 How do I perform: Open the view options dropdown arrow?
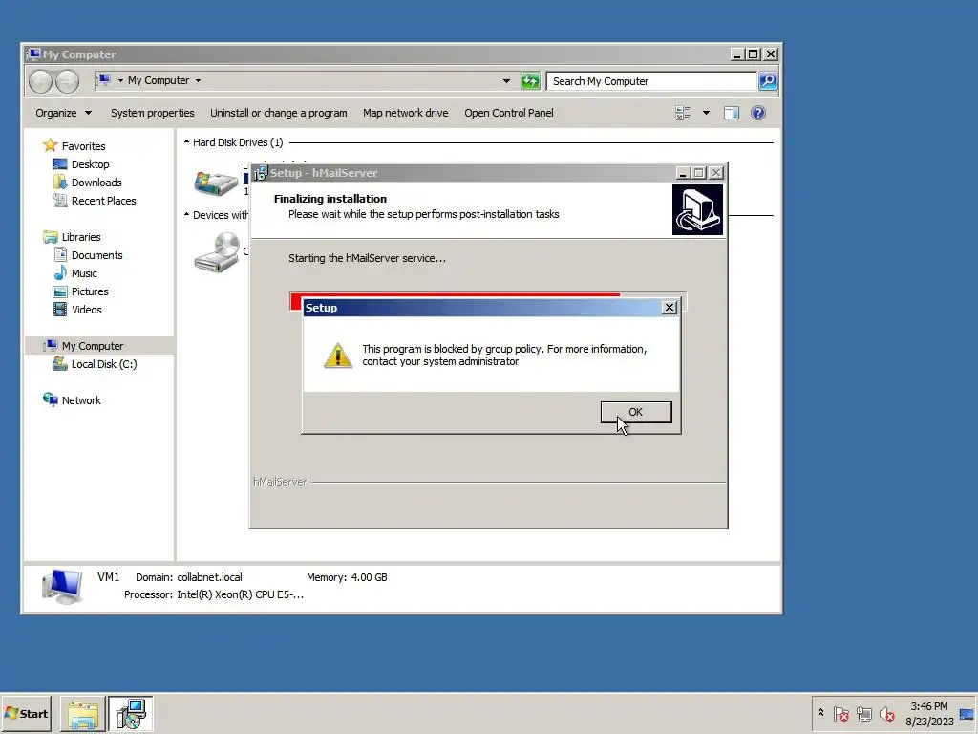click(x=706, y=113)
